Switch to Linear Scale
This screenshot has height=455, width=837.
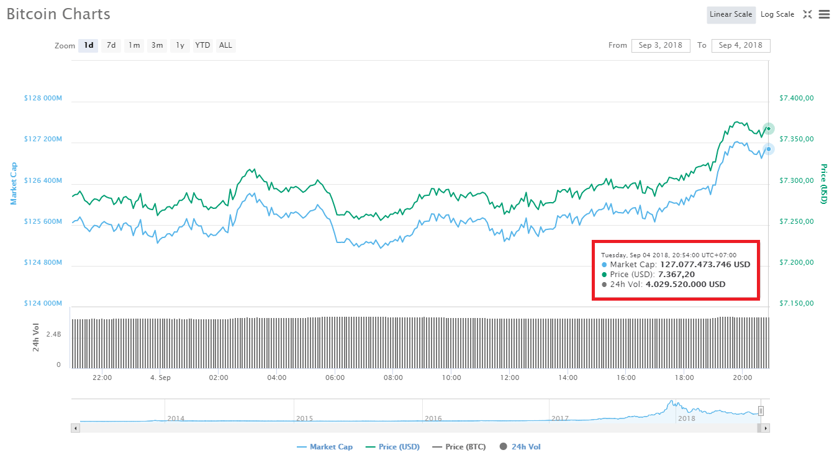pyautogui.click(x=731, y=14)
